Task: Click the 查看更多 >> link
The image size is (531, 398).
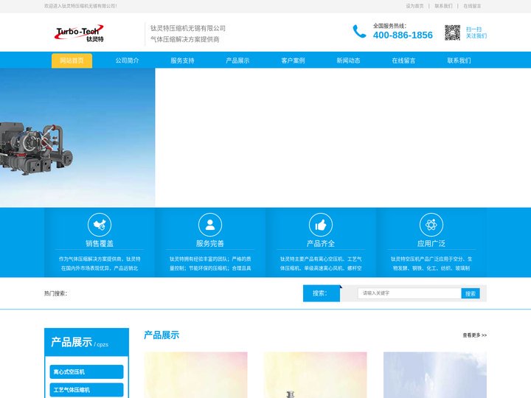Action: point(474,335)
